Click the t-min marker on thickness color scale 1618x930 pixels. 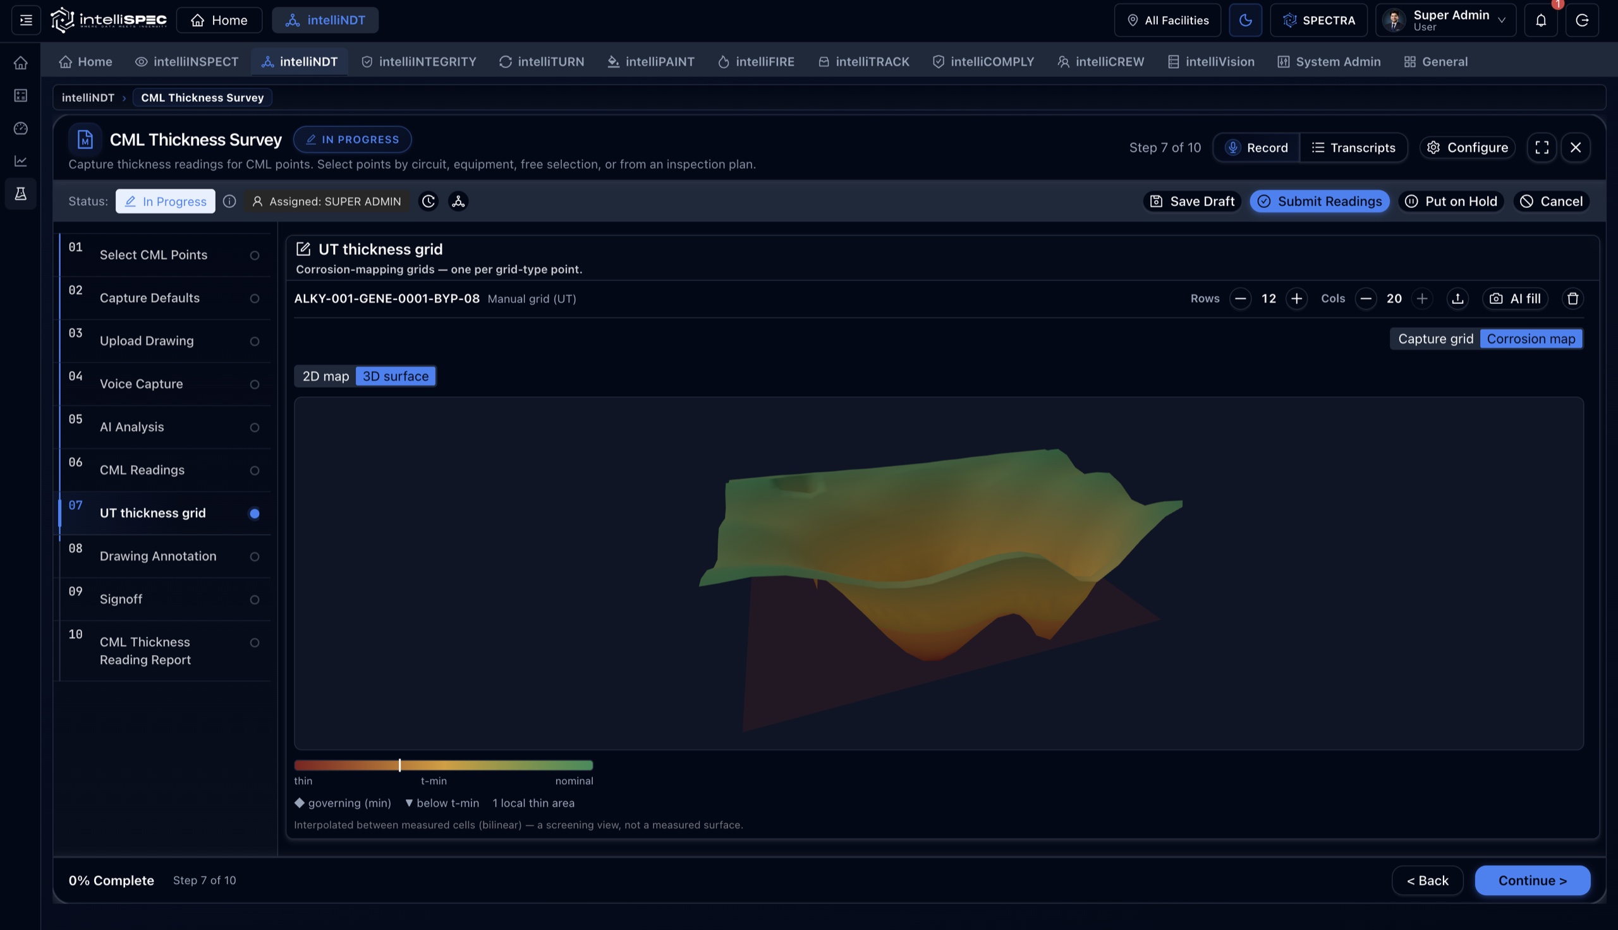click(x=400, y=765)
